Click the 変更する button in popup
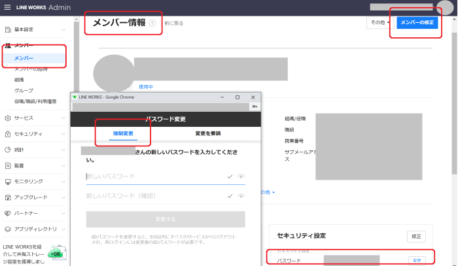Image resolution: width=458 pixels, height=266 pixels. point(166,220)
